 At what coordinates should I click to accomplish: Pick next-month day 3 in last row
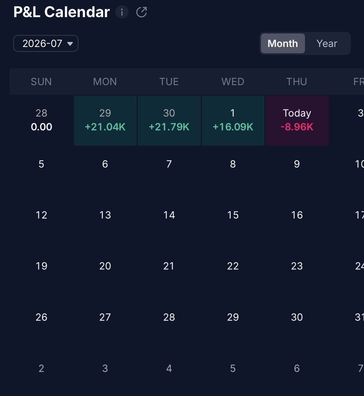pos(105,368)
